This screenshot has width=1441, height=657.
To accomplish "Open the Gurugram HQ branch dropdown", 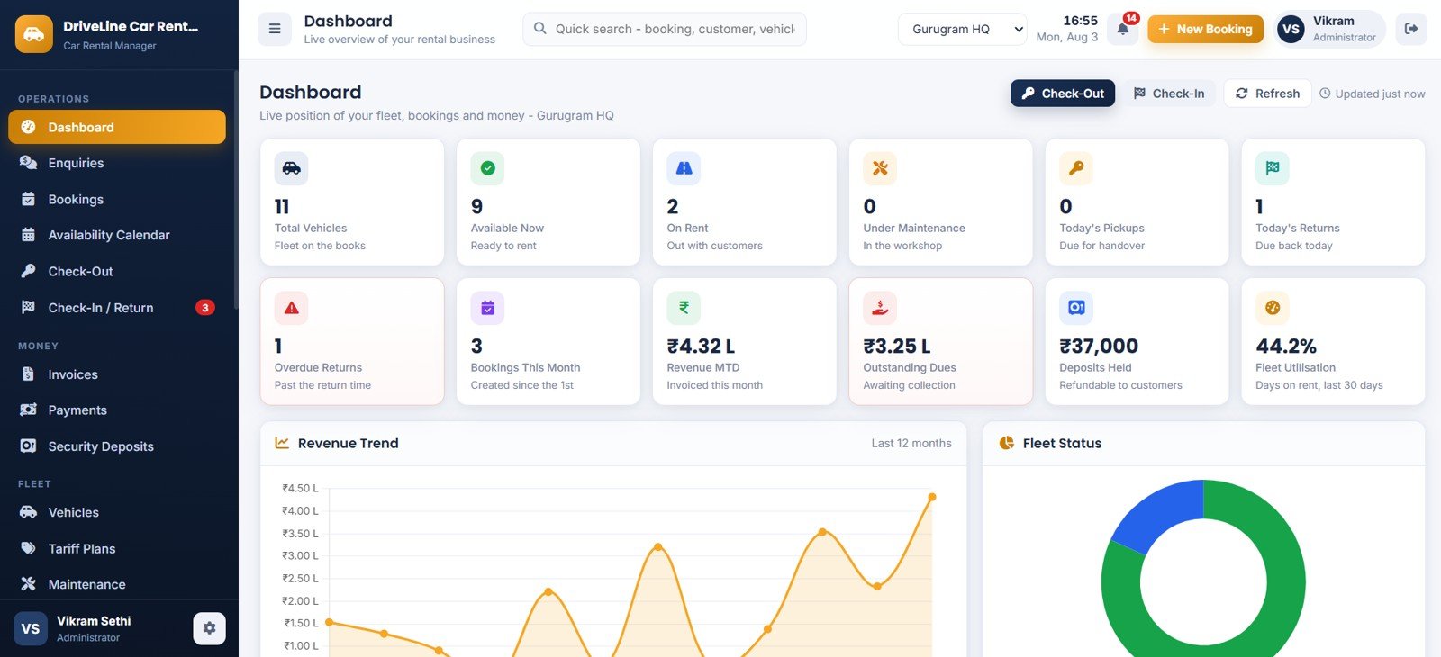I will click(x=962, y=29).
